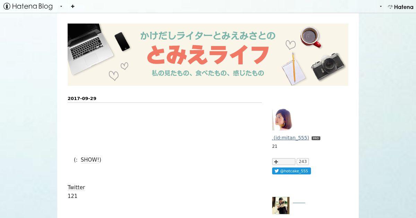Viewport: 416px width, 218px height.
Task: Open the Twitter link in the article text
Action: coord(76,188)
